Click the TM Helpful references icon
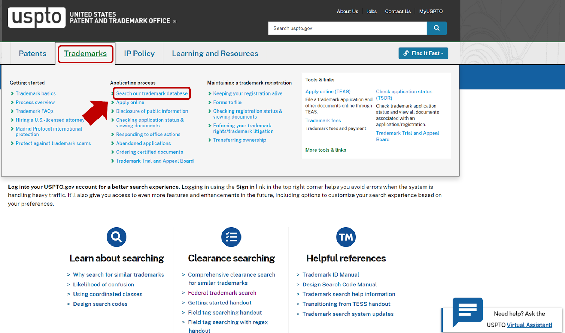 pyautogui.click(x=346, y=237)
